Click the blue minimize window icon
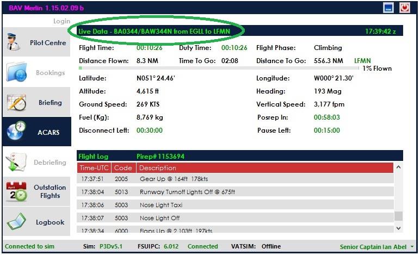Screen dimensions: 420x255 point(388,8)
